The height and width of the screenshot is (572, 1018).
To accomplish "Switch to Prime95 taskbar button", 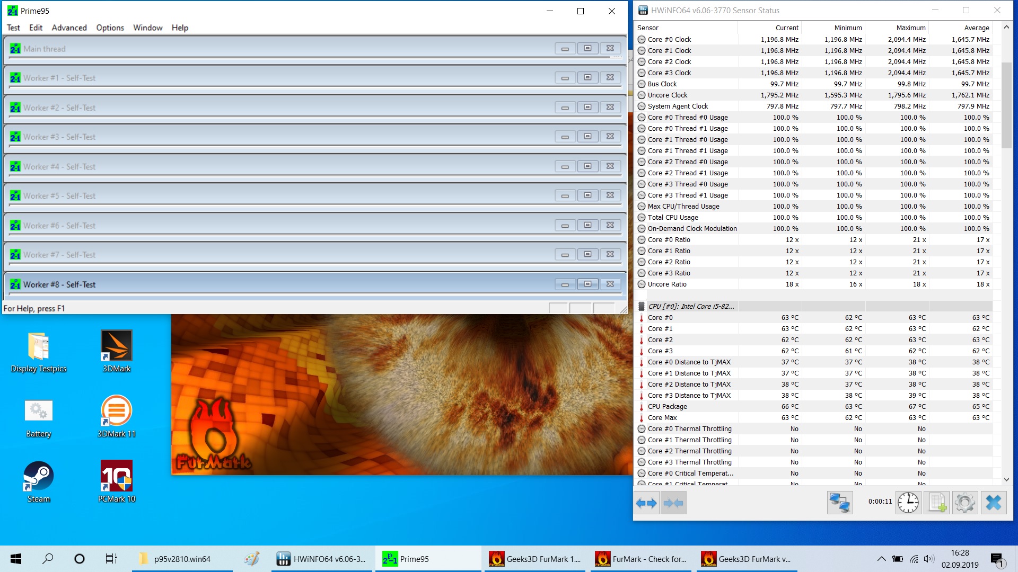I will (428, 559).
